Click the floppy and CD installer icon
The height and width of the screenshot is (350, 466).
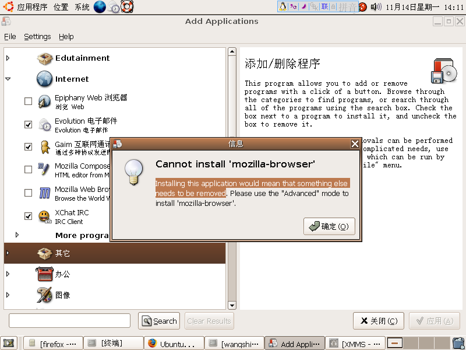click(x=444, y=71)
